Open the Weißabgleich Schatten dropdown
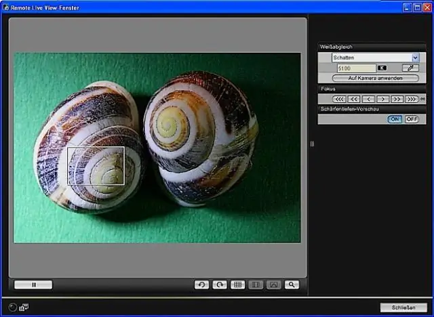 [x=415, y=58]
